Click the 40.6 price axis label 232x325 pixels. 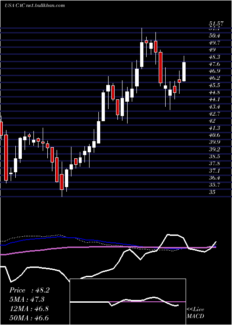click(214, 135)
